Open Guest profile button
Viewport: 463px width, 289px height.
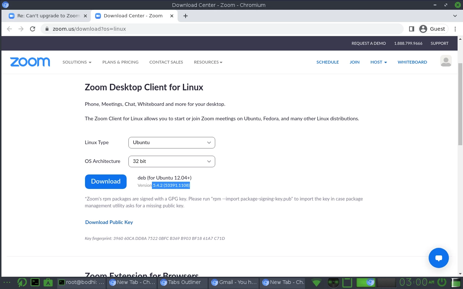pos(433,29)
